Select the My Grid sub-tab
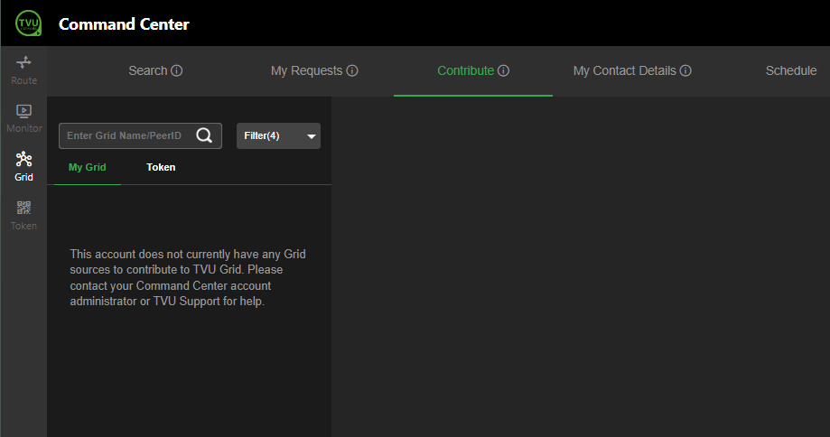 tap(88, 167)
